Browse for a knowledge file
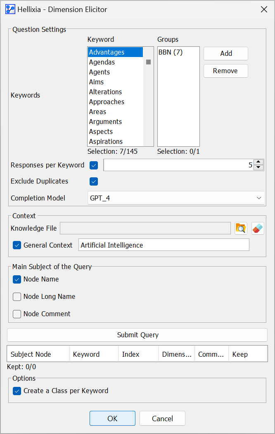 pyautogui.click(x=241, y=228)
